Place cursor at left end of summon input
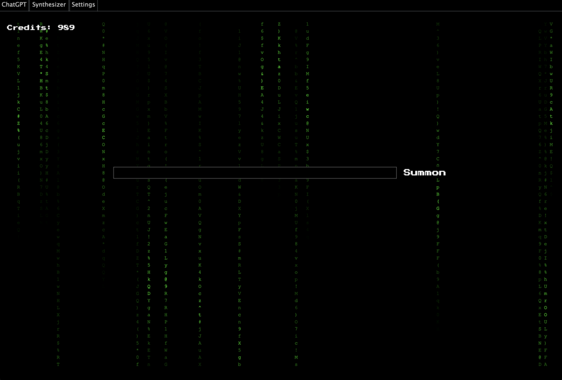Image resolution: width=562 pixels, height=380 pixels. tap(117, 172)
